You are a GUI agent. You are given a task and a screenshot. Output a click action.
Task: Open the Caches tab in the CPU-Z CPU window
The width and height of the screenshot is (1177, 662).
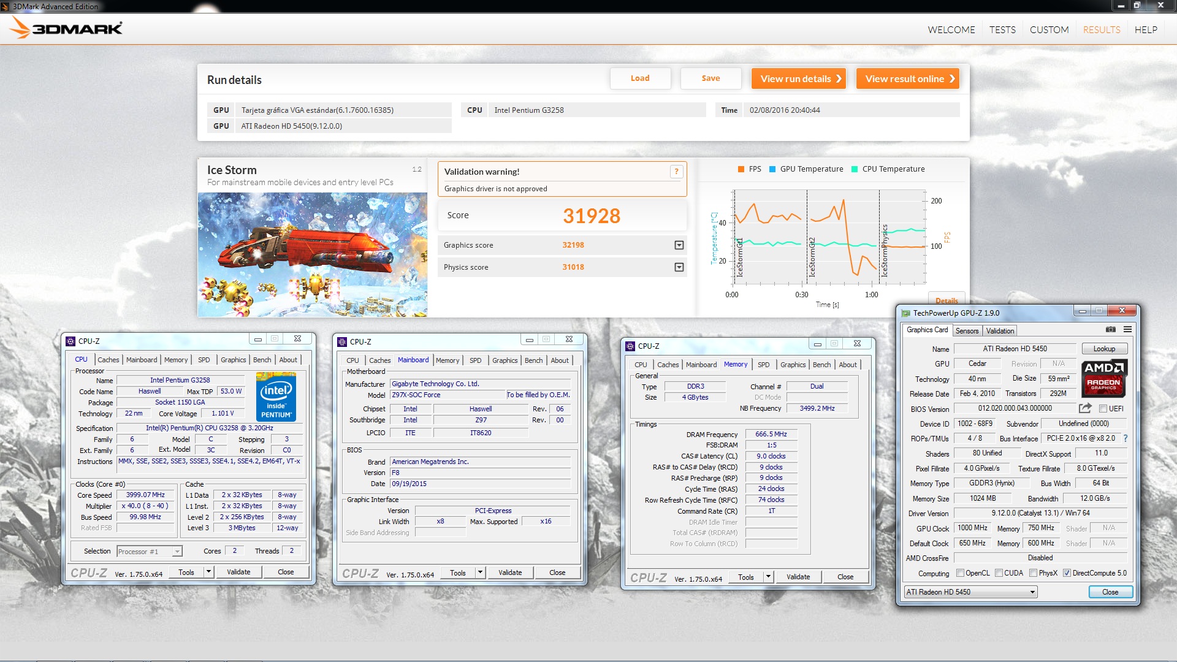tap(108, 360)
